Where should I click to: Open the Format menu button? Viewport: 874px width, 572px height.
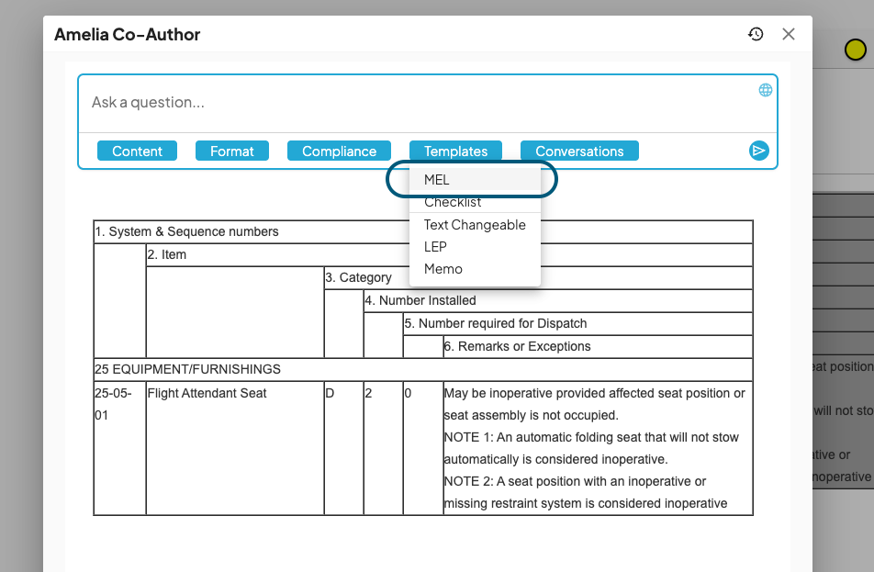232,151
